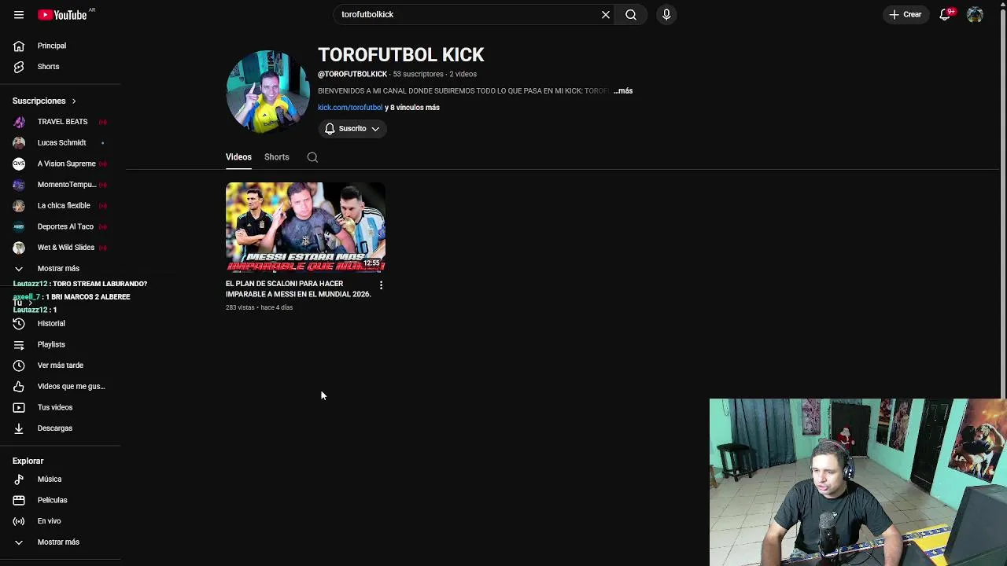Click the YouTube logo
Image resolution: width=1007 pixels, height=566 pixels.
[x=62, y=15]
